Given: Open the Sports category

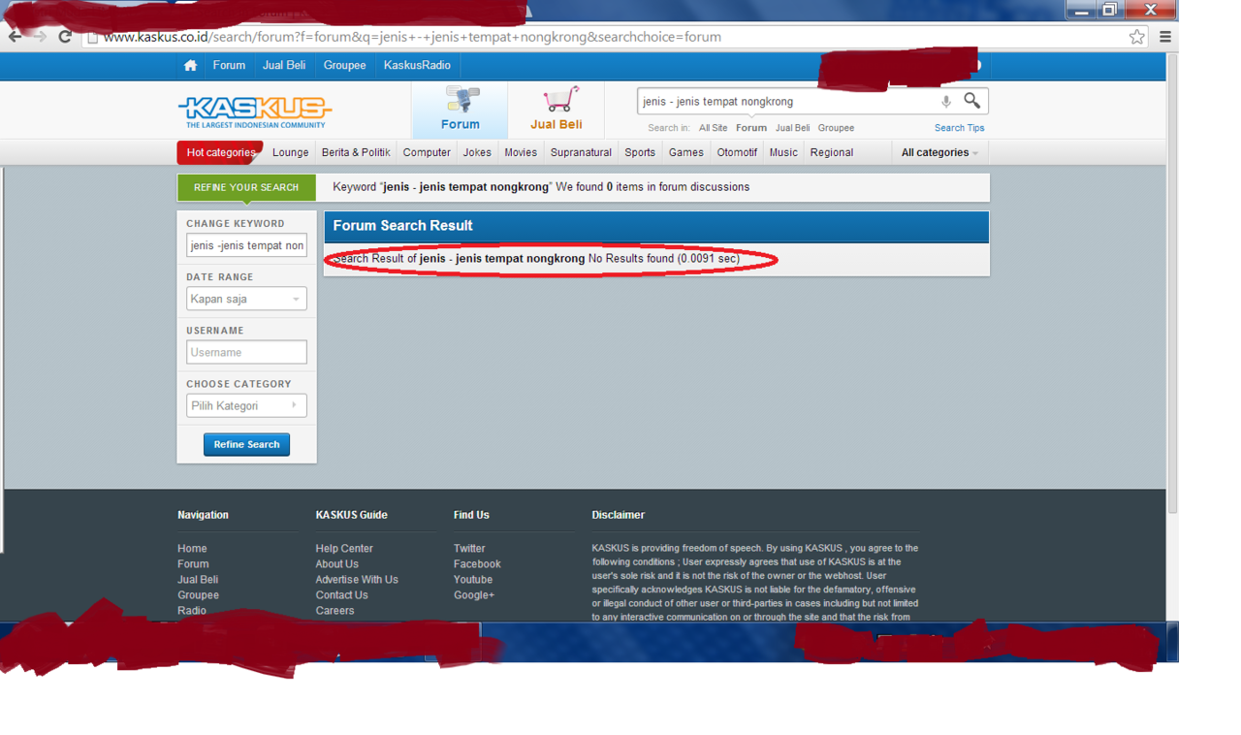Looking at the screenshot, I should tap(640, 152).
